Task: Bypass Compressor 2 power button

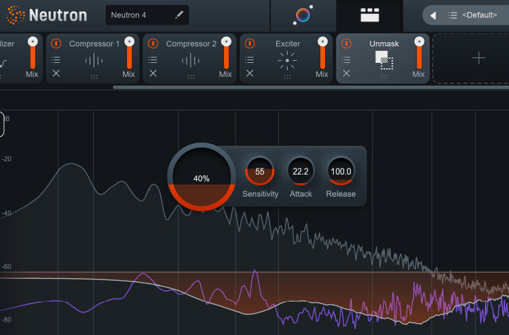Action: (153, 43)
